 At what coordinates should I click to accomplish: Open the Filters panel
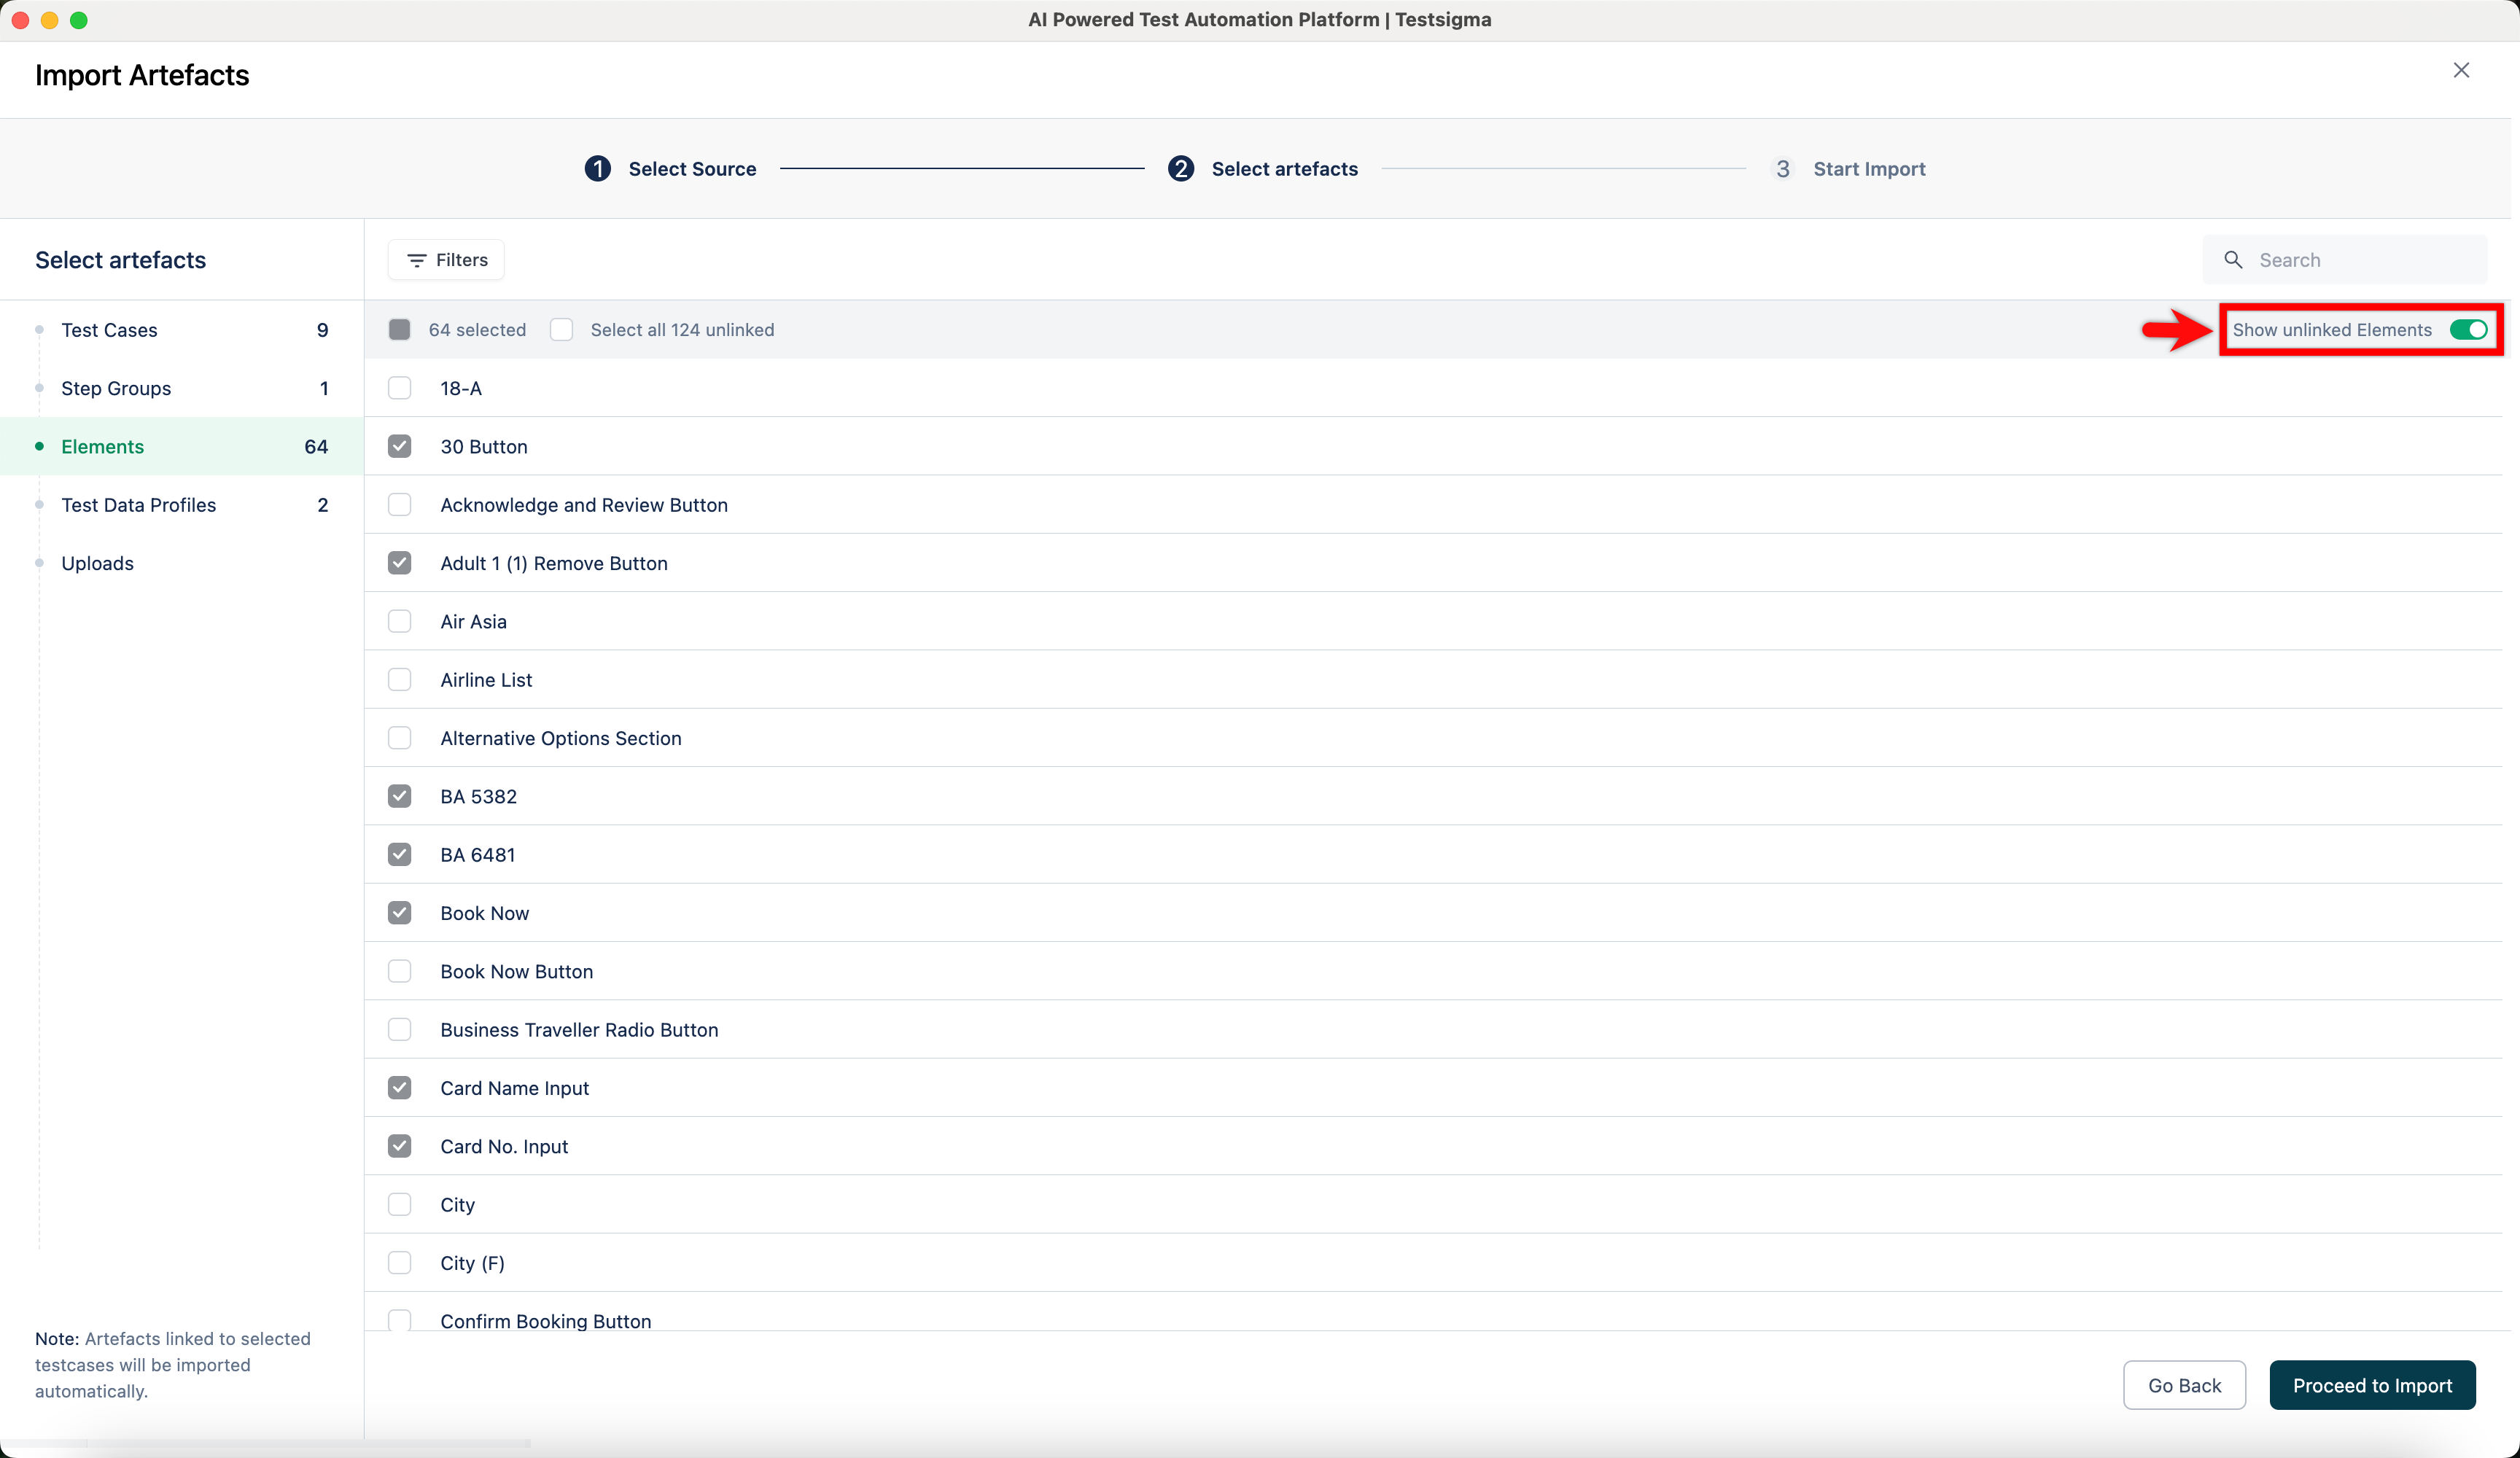point(446,260)
